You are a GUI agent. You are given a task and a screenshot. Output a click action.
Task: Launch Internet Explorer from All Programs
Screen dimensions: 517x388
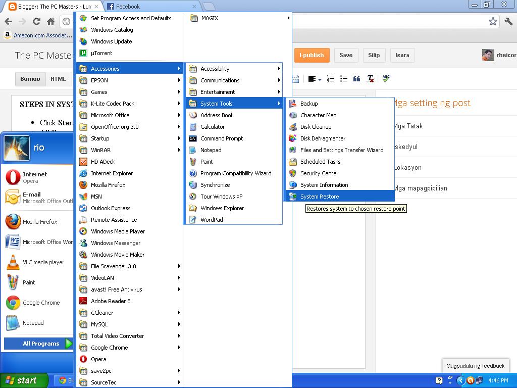(130, 173)
